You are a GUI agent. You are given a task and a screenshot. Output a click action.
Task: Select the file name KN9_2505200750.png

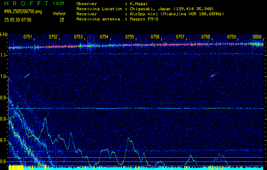tap(23, 11)
